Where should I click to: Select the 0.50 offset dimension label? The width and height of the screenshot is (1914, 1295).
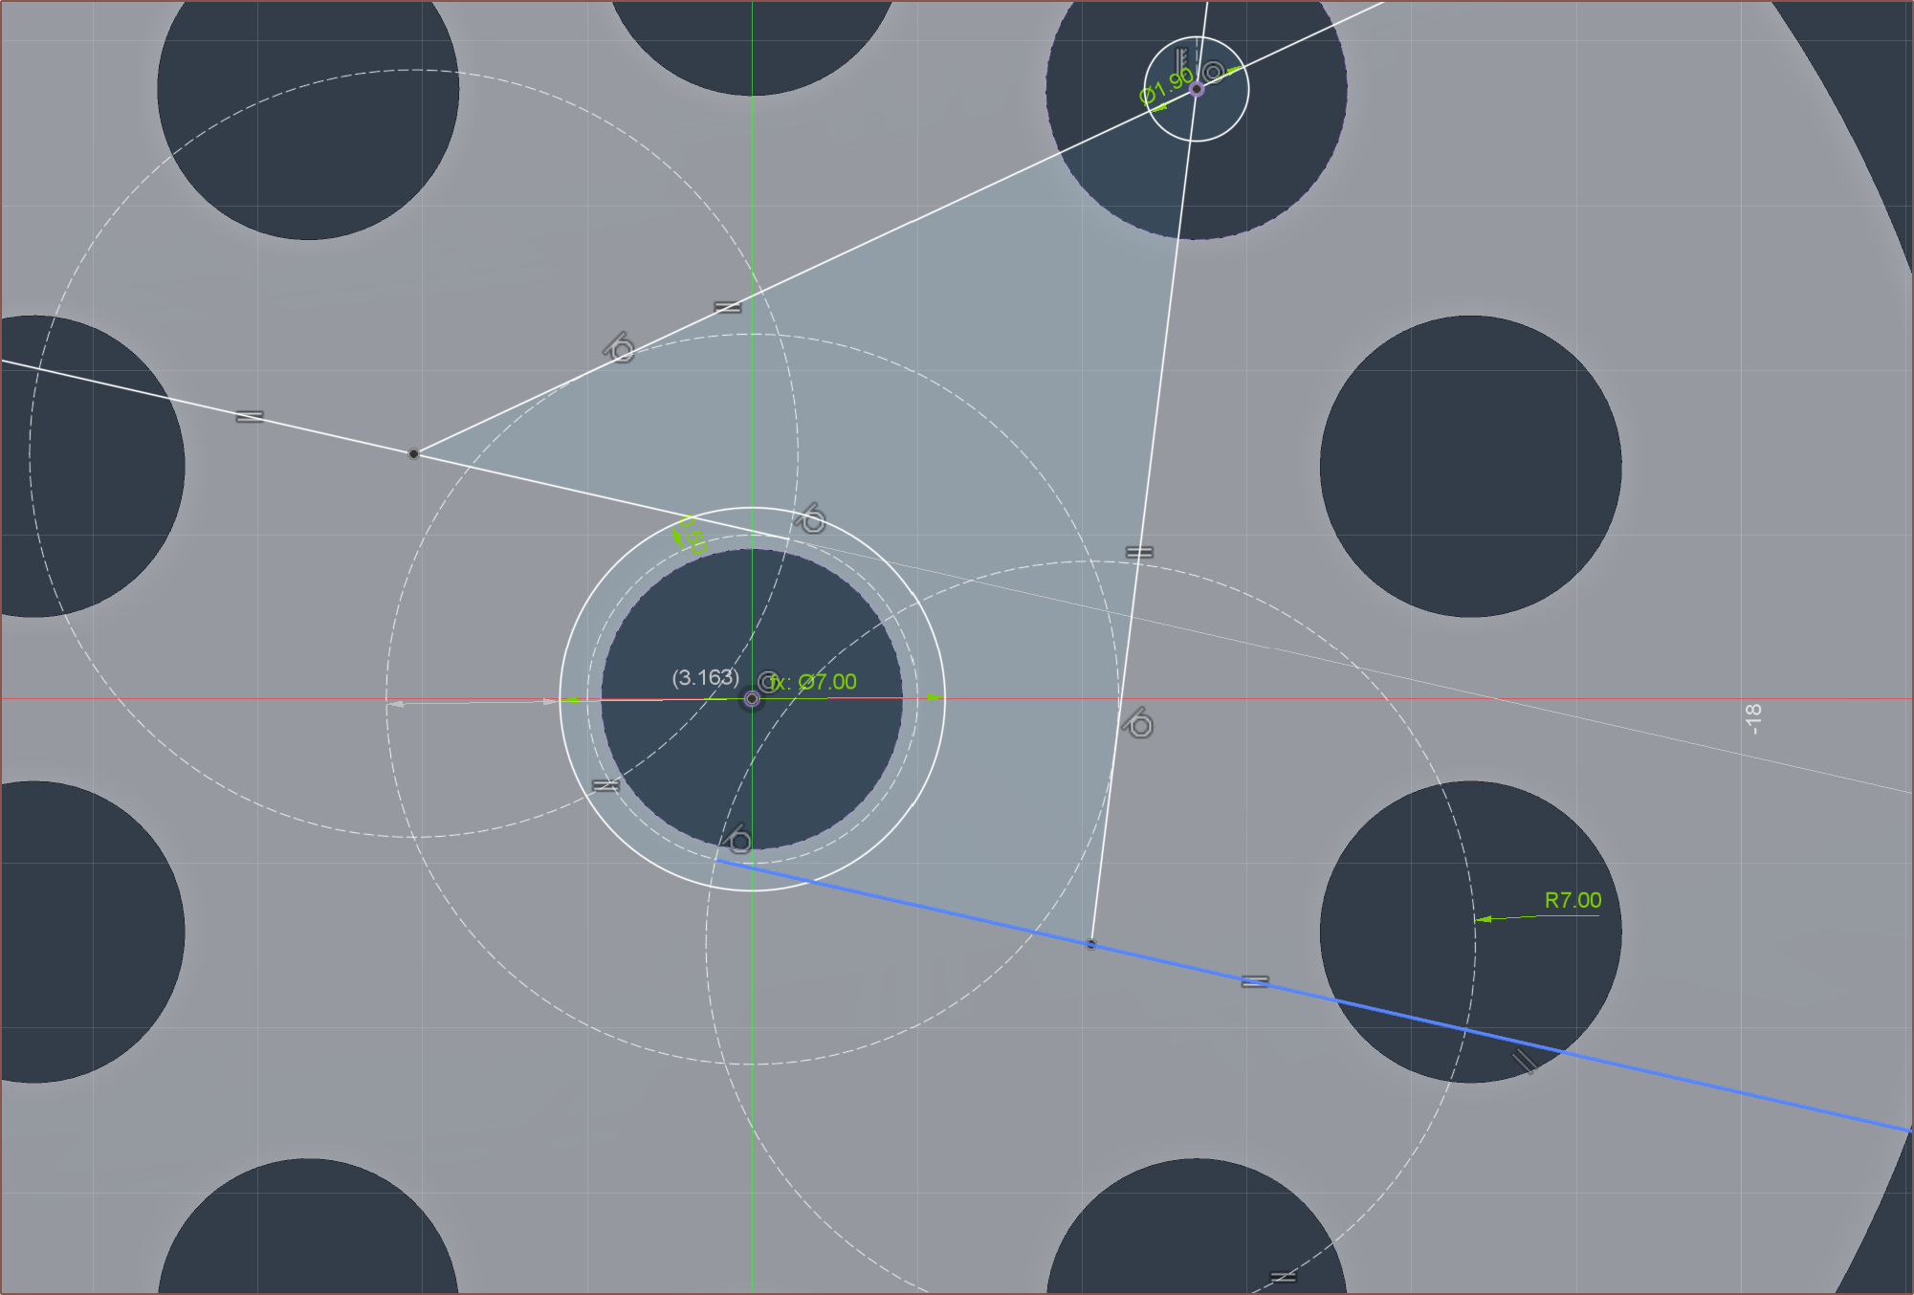(692, 537)
